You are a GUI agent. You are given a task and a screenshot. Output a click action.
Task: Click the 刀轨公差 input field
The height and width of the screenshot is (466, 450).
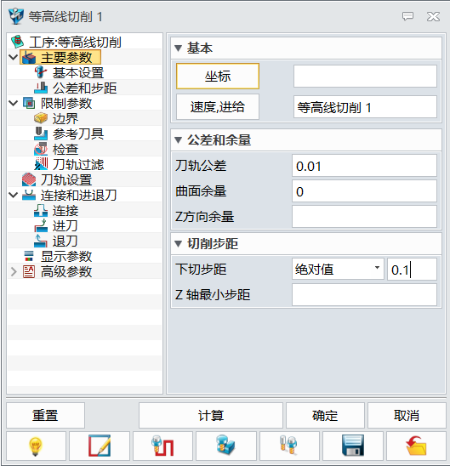[364, 166]
